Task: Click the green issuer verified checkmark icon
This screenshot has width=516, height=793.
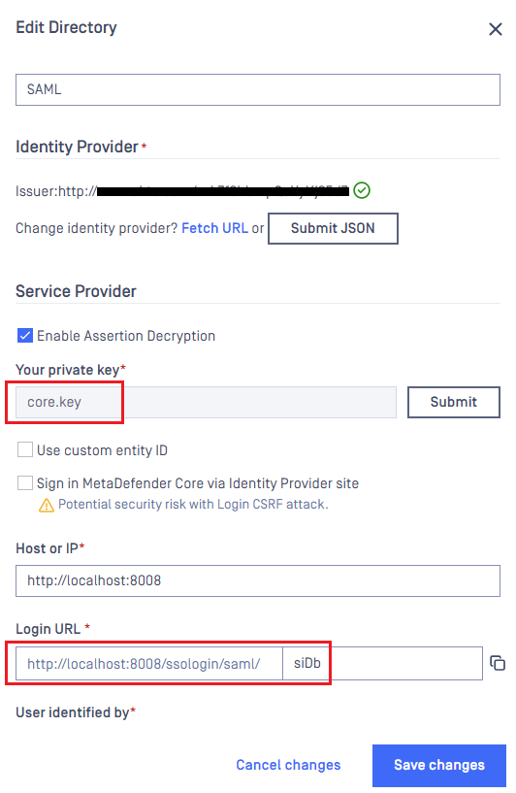Action: tap(362, 190)
